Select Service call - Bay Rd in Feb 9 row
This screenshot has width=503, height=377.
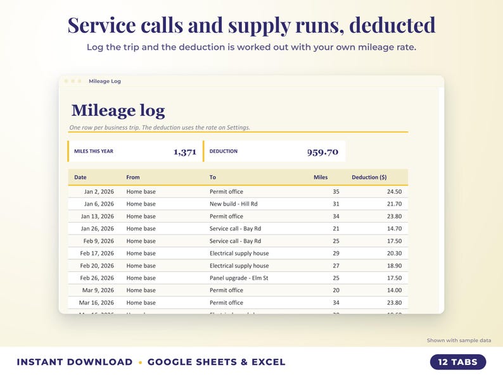235,241
